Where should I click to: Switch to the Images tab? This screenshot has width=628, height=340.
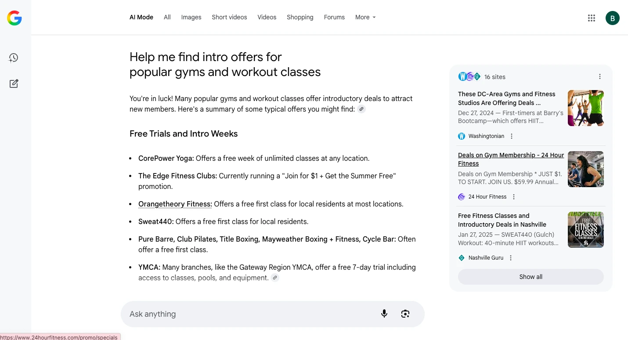coord(191,17)
